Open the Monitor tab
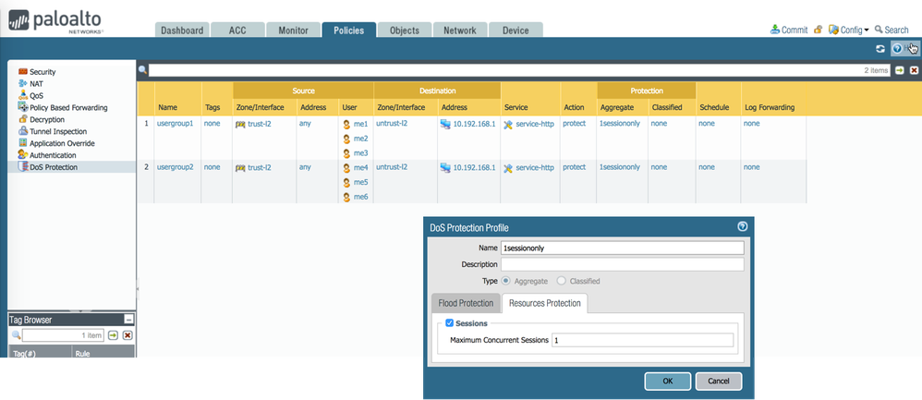 pos(293,30)
